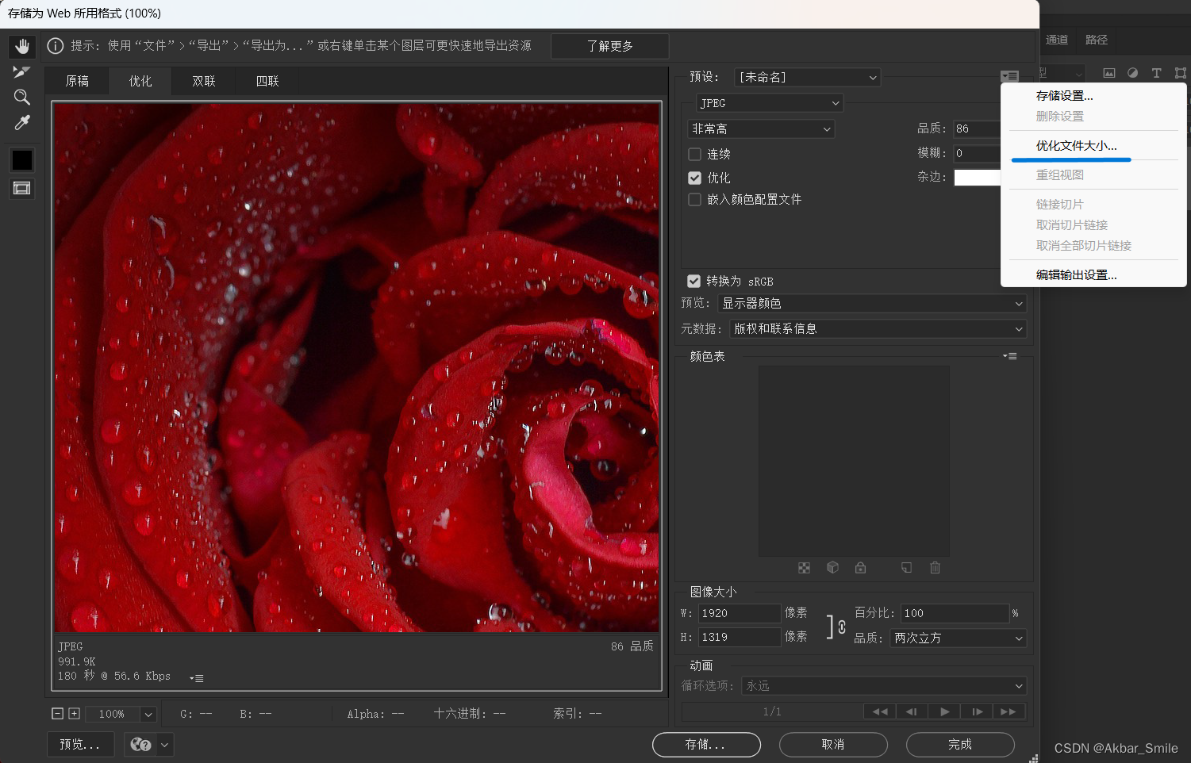This screenshot has width=1191, height=763.
Task: Open the 预设 preset dropdown
Action: [x=807, y=77]
